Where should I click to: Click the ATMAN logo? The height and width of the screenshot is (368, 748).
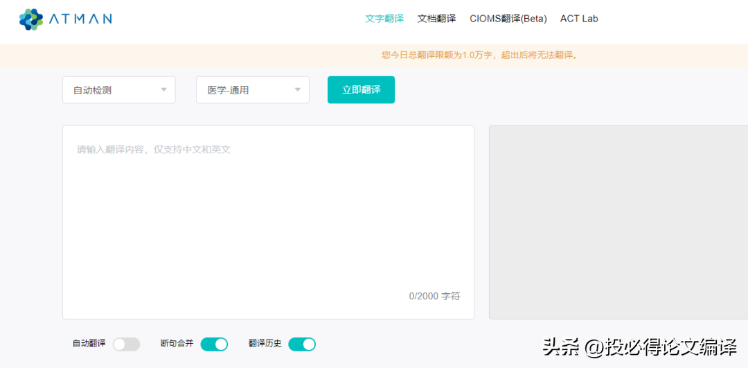pos(65,19)
